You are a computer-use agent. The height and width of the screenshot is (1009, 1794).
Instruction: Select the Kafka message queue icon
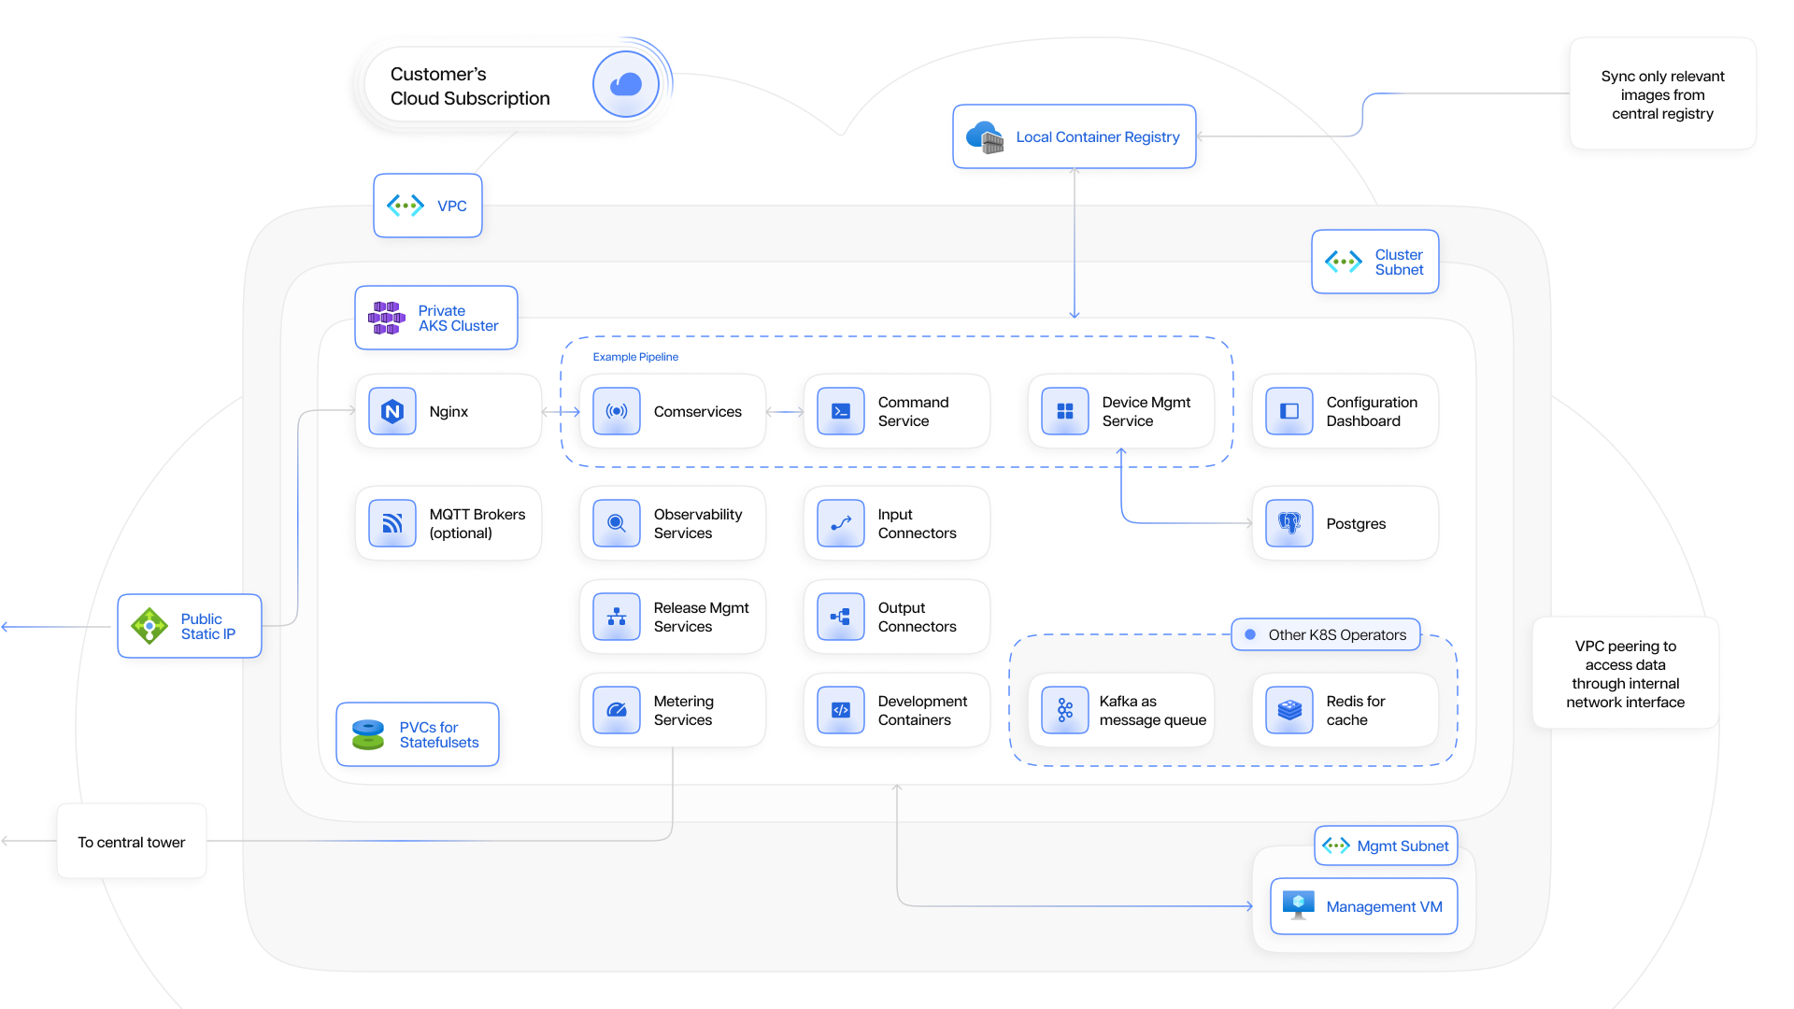(1065, 710)
